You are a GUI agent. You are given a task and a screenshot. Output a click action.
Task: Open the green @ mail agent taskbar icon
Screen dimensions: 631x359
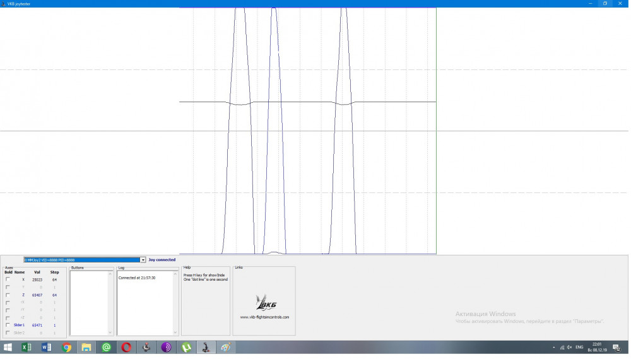coord(106,348)
